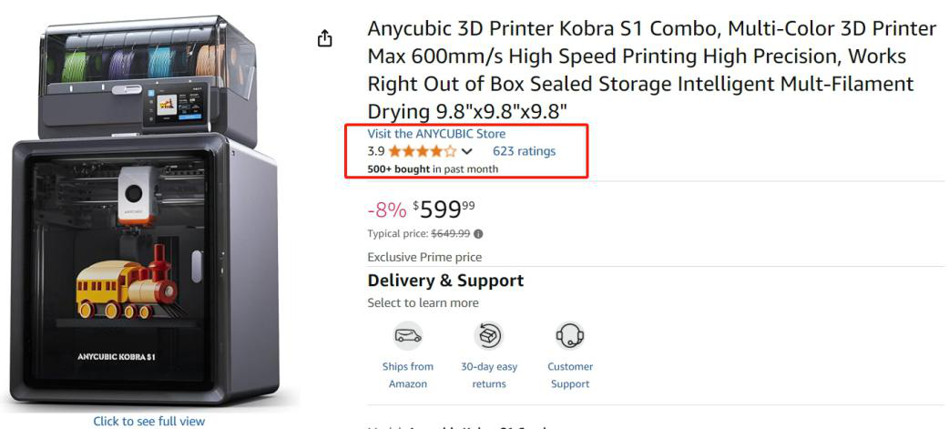Visit the ANYCUBIC Store link
Screen dimensions: 949x429
pos(436,134)
